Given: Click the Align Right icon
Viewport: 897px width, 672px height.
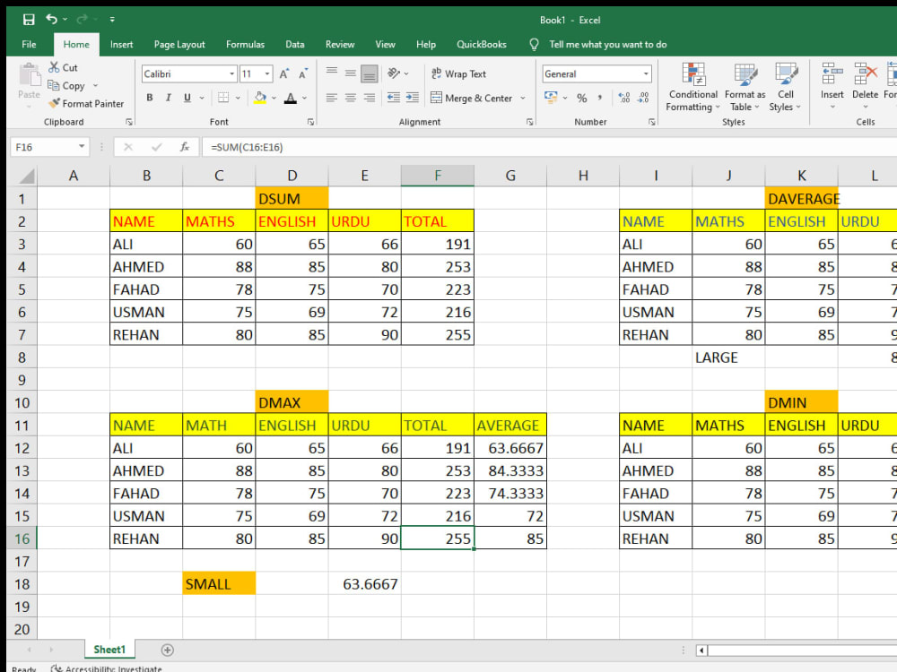Looking at the screenshot, I should [x=370, y=98].
